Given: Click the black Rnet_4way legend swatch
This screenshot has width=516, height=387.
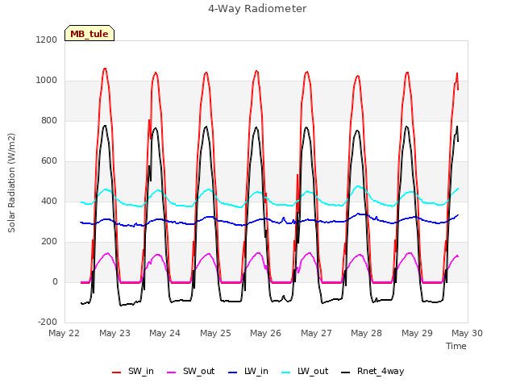Looking at the screenshot, I should pyautogui.click(x=346, y=372).
